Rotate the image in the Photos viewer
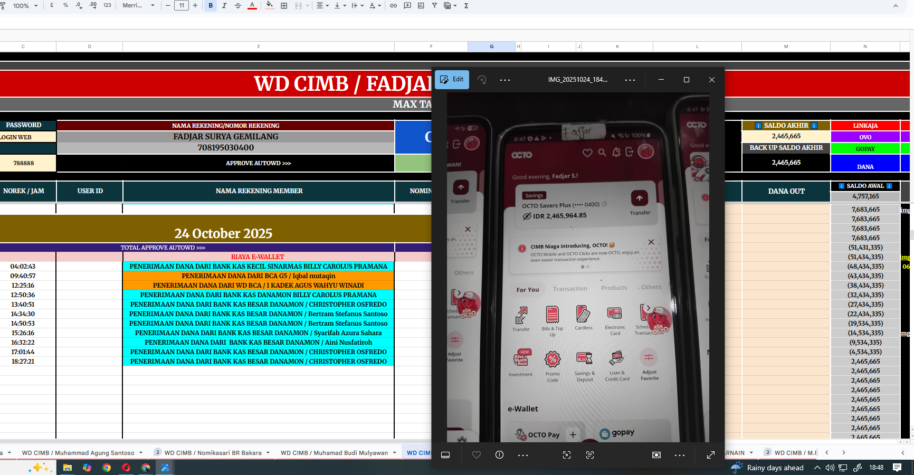The image size is (914, 475). (482, 80)
